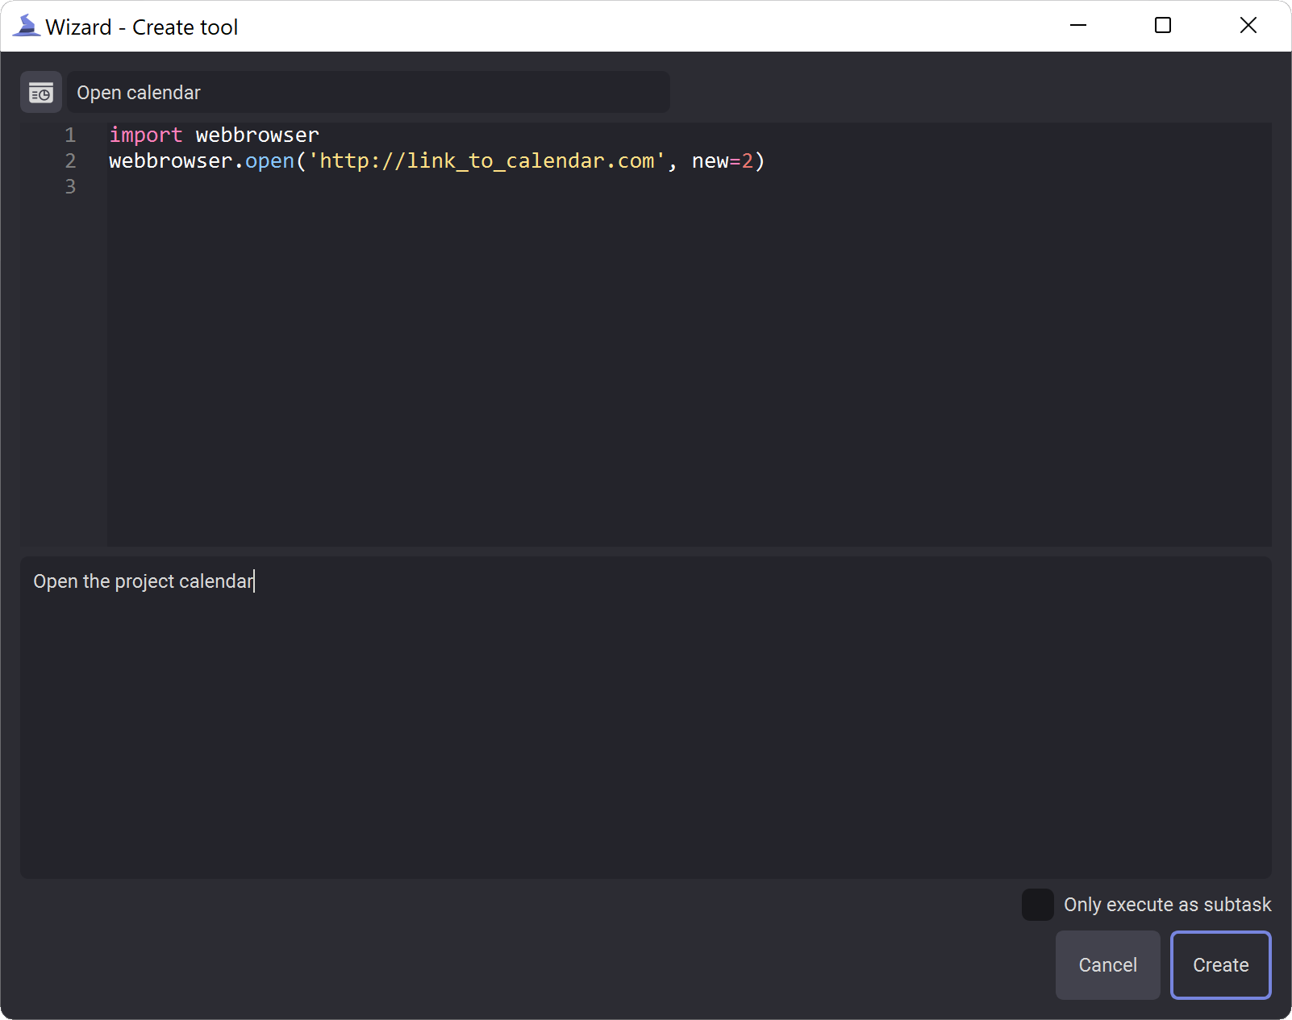Place cursor in 'Open the project calendar' description
This screenshot has height=1020, width=1292.
coord(645,718)
